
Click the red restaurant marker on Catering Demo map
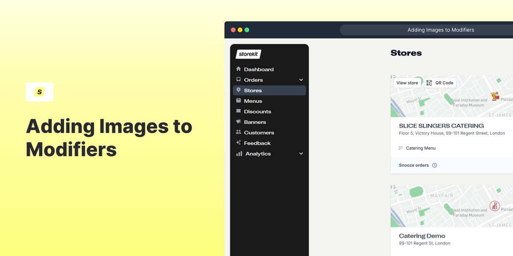coord(495,206)
